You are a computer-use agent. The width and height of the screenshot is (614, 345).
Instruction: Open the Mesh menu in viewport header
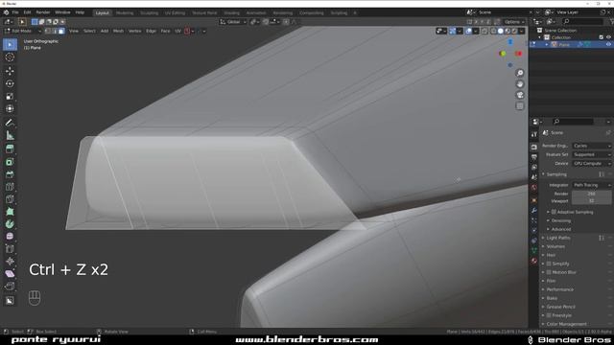coord(118,31)
